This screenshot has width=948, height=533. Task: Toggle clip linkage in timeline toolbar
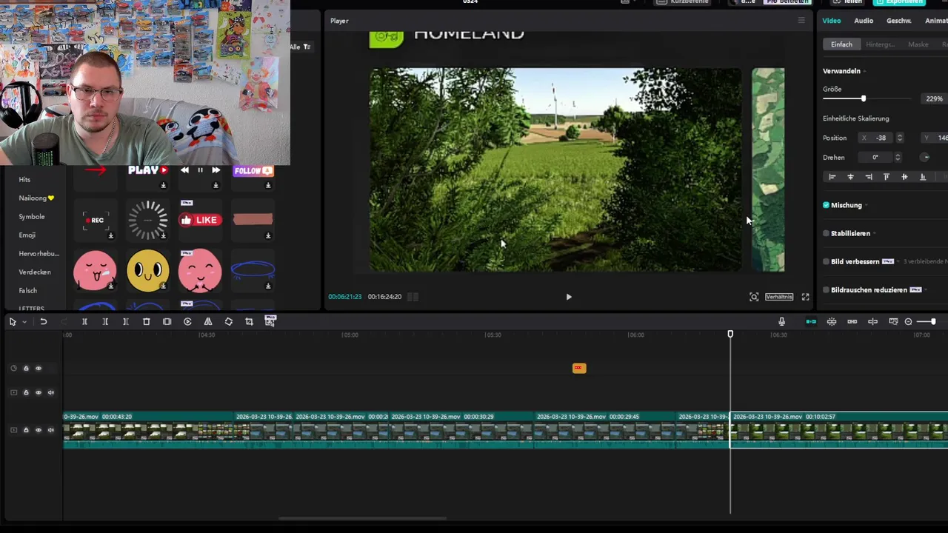(x=852, y=321)
